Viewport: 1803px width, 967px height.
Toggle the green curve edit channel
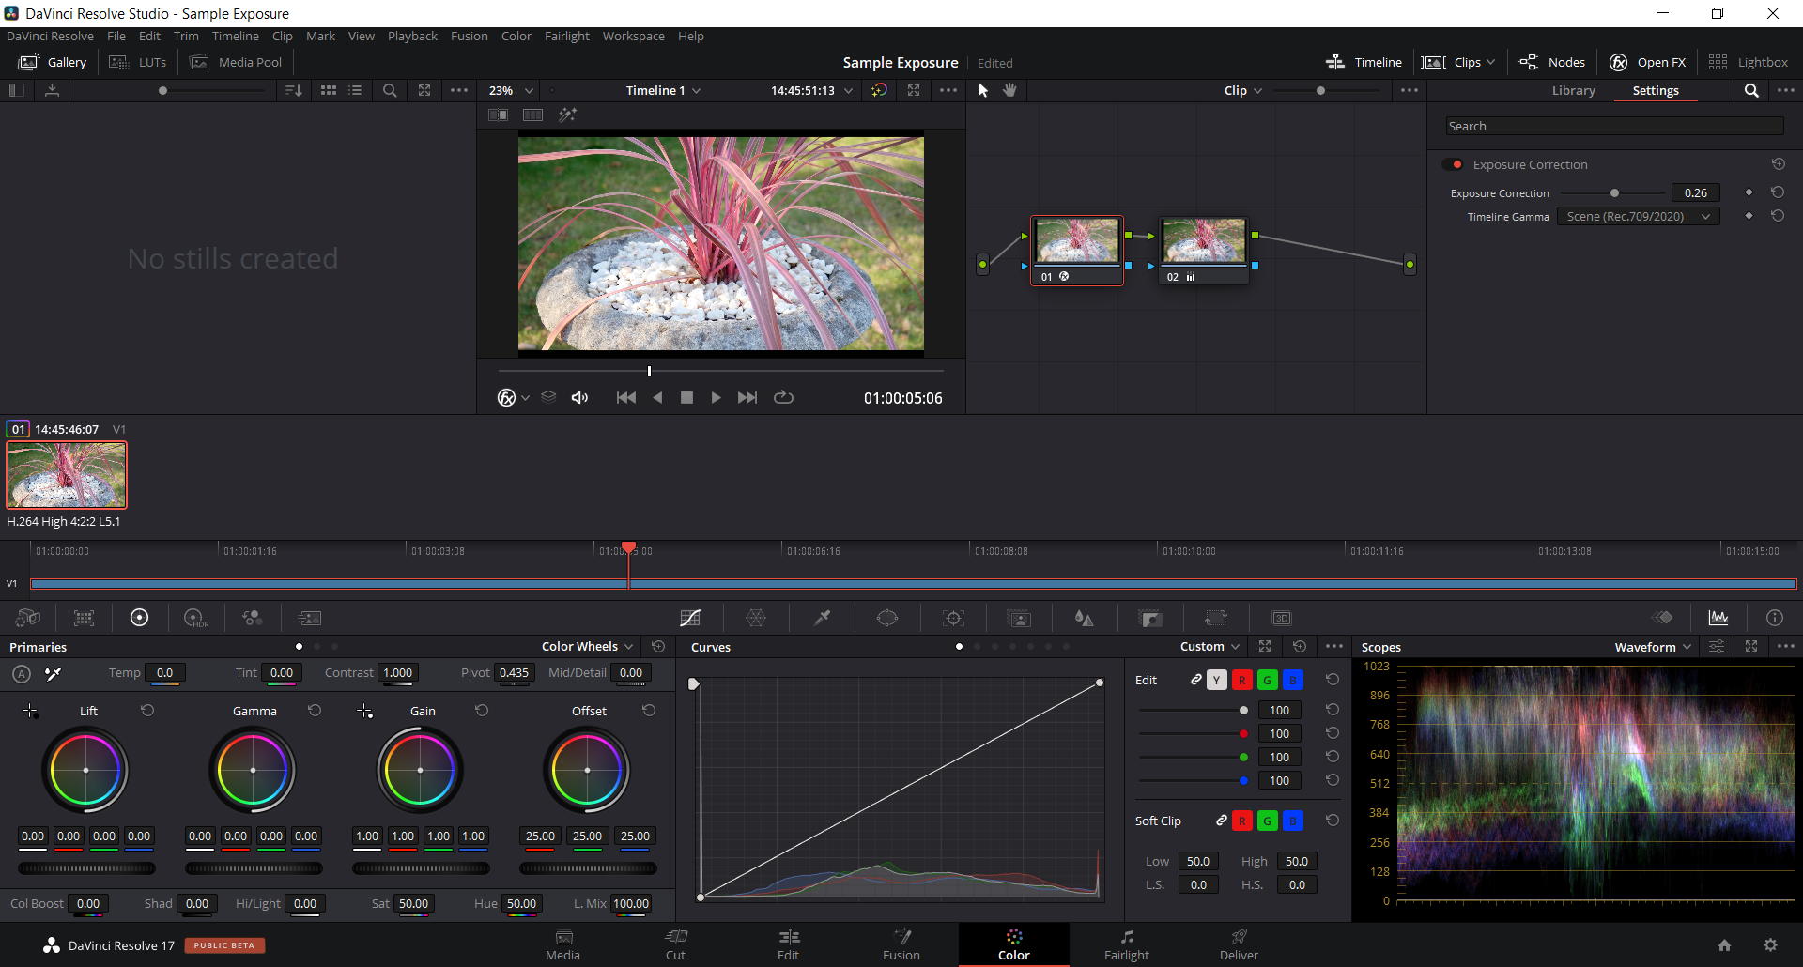1268,680
